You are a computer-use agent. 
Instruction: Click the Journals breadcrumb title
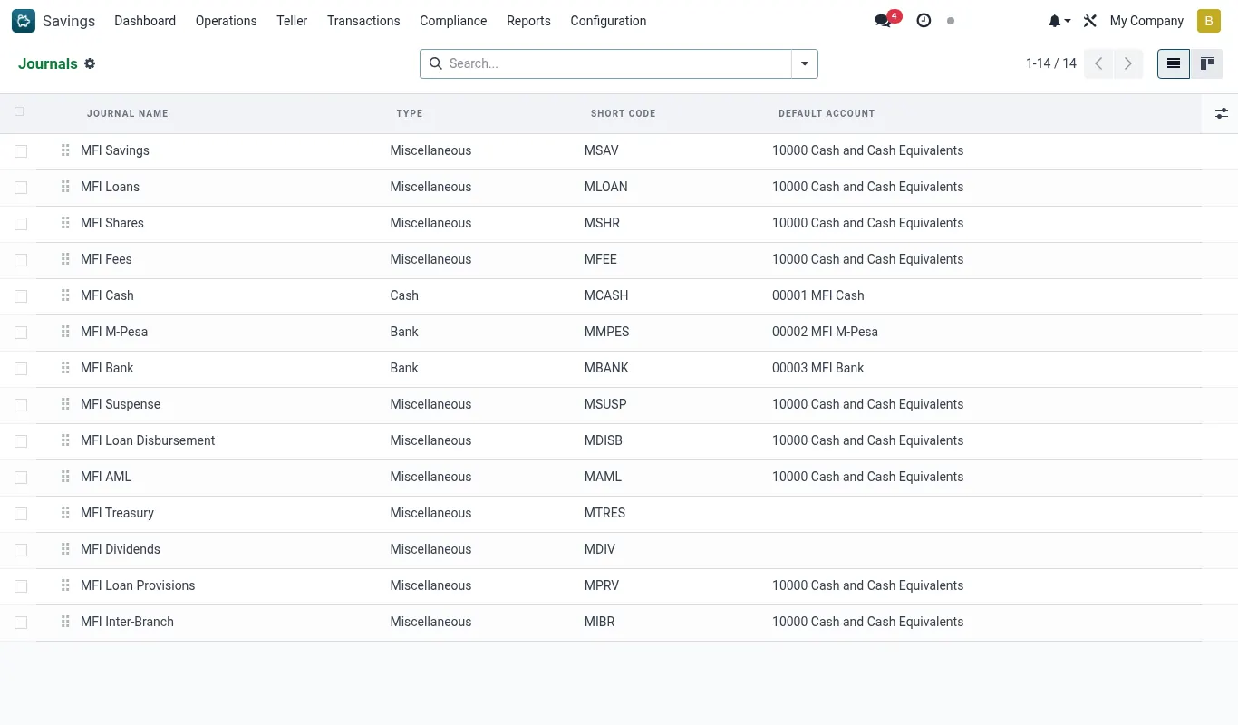[48, 63]
